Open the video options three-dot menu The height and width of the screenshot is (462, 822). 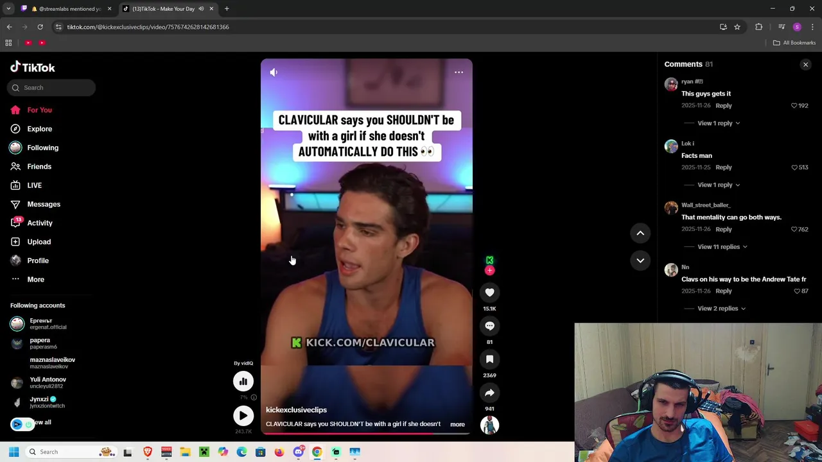click(459, 73)
